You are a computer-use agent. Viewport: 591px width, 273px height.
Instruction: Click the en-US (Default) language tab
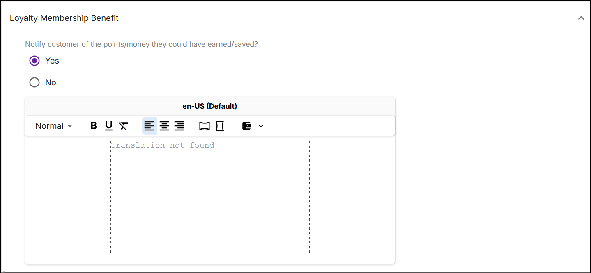[209, 106]
